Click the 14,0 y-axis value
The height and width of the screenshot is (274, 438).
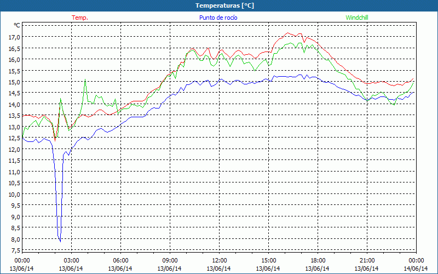15,104
